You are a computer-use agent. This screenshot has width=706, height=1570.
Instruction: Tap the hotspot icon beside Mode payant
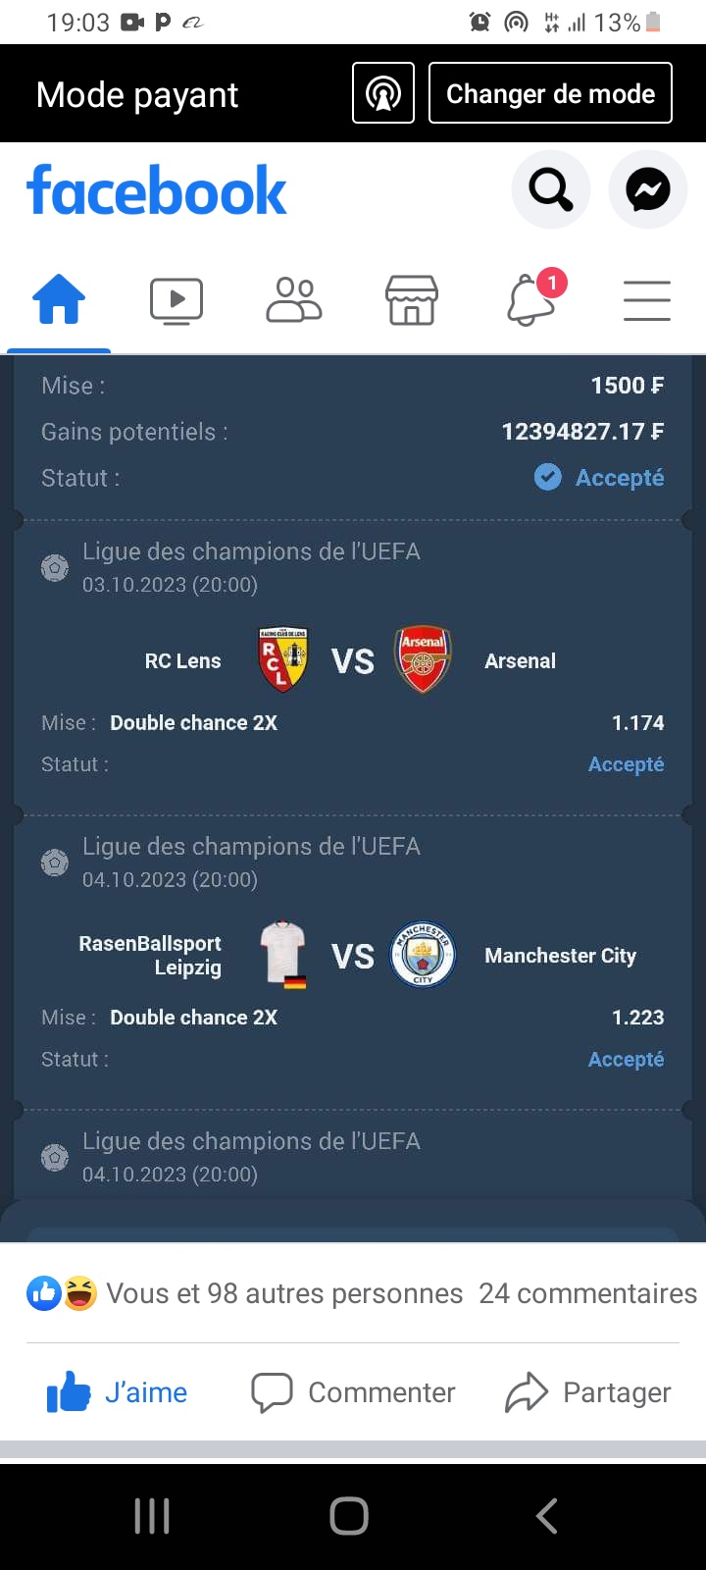[x=383, y=93]
